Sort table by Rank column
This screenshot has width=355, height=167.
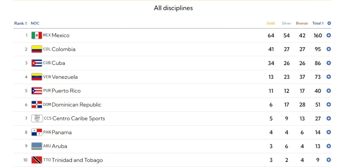[21, 23]
